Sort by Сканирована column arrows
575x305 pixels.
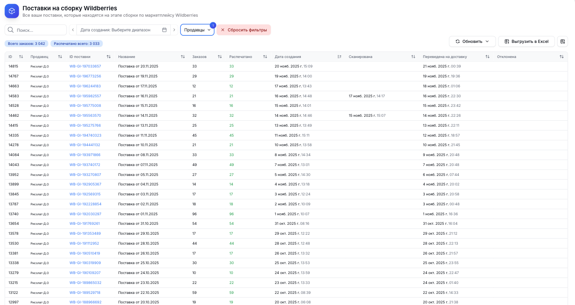pyautogui.click(x=413, y=57)
